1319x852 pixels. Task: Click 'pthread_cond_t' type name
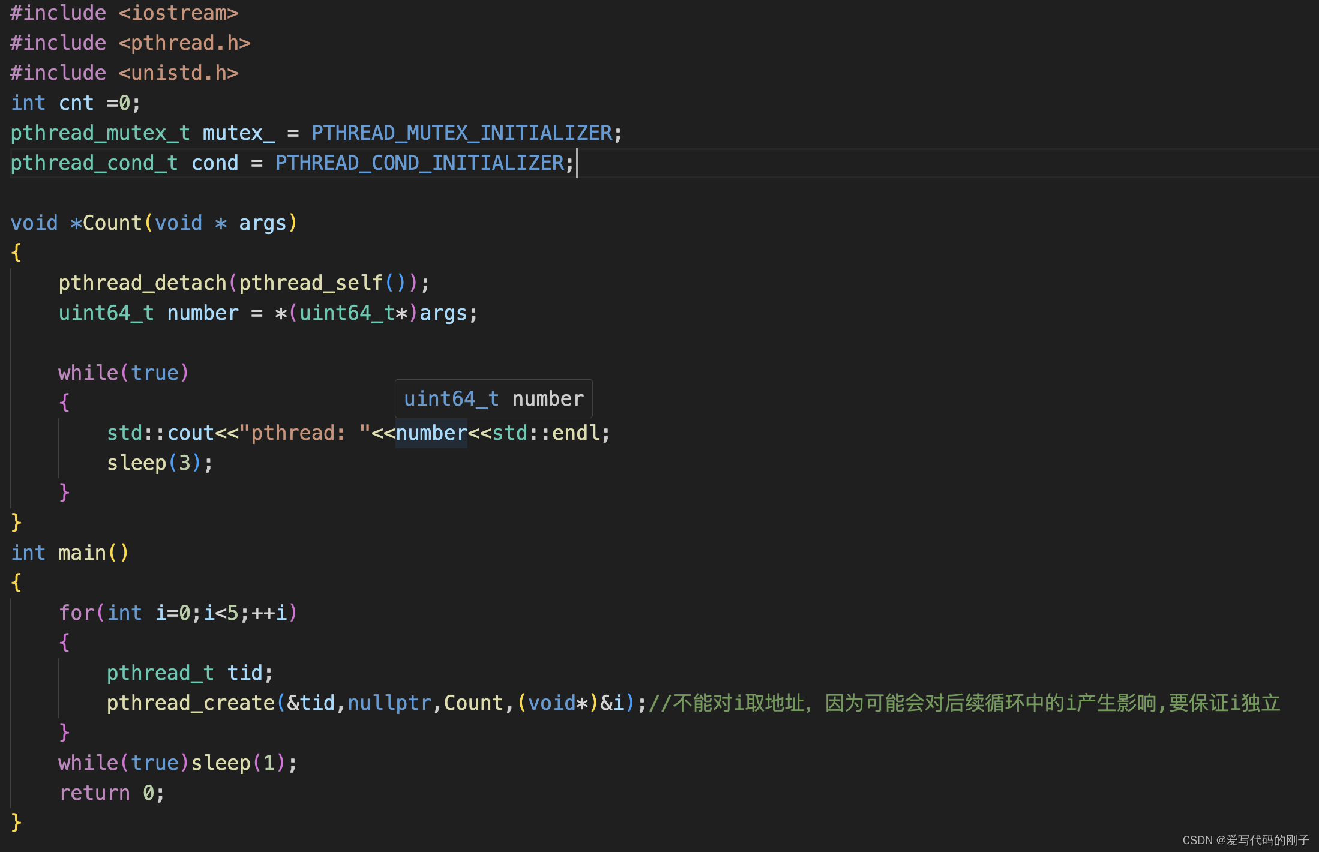coord(94,163)
